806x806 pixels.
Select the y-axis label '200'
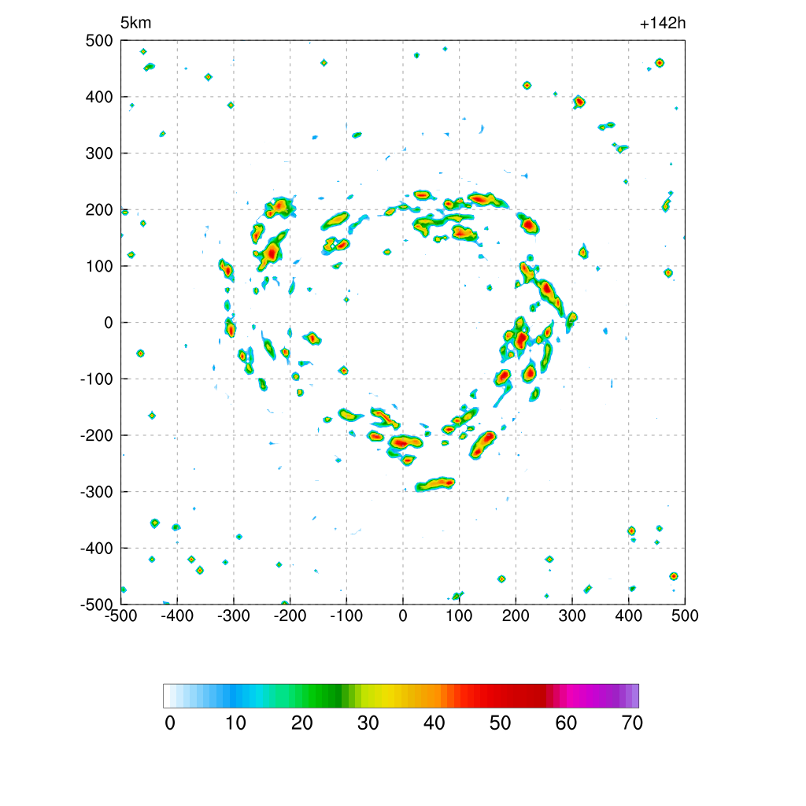point(99,209)
